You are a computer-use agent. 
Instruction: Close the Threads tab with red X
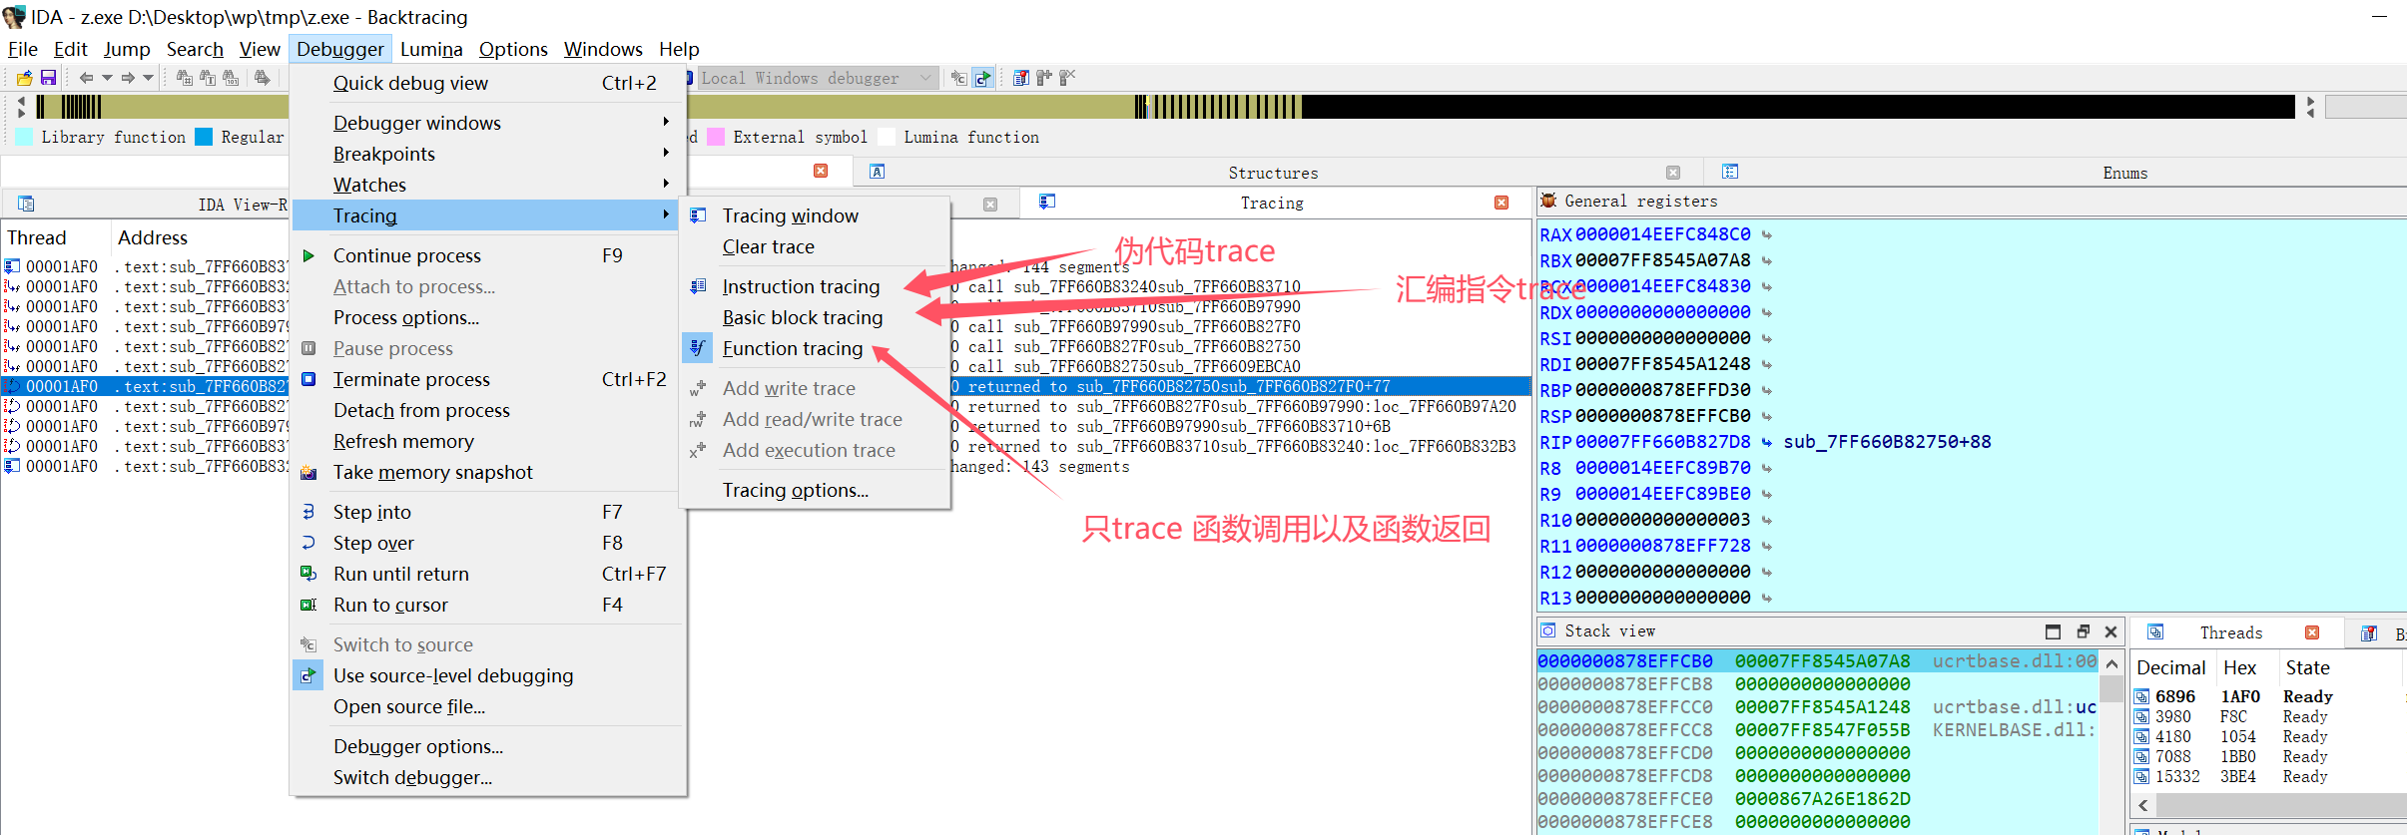pyautogui.click(x=2312, y=632)
